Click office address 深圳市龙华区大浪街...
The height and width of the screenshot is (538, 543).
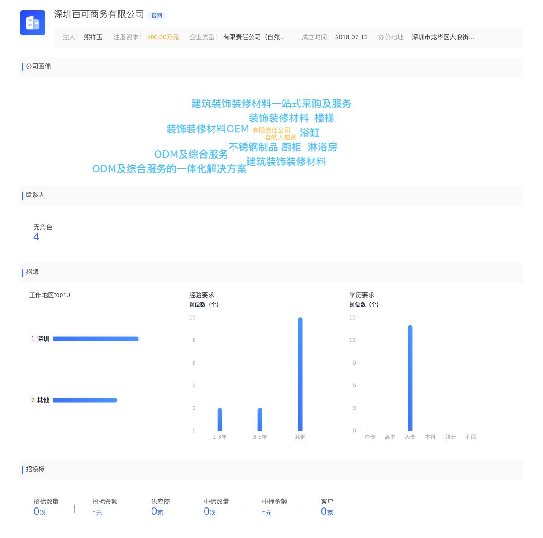[443, 37]
